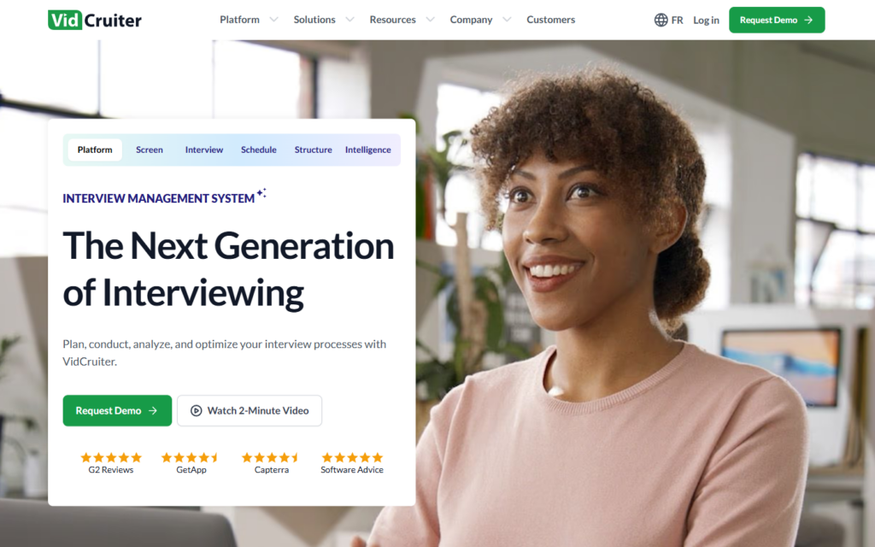This screenshot has width=875, height=547.
Task: Click the hero card Request Demo button
Action: 117,411
